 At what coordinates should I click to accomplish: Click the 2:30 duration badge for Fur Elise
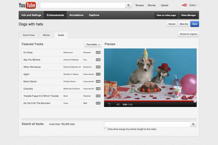pyautogui.click(x=98, y=52)
